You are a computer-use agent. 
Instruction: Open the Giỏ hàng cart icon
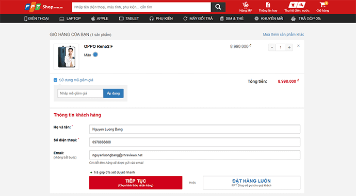point(322,7)
